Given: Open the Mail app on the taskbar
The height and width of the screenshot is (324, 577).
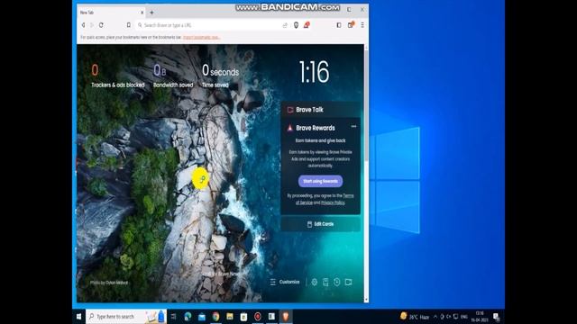Looking at the screenshot, I should (x=202, y=316).
